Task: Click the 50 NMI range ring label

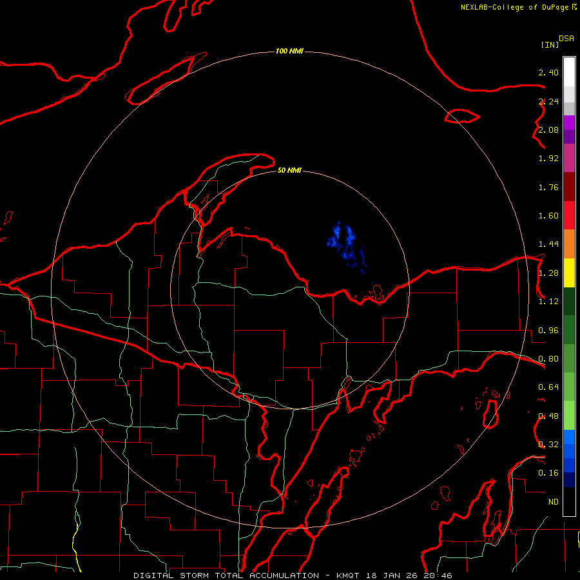Action: pyautogui.click(x=289, y=170)
